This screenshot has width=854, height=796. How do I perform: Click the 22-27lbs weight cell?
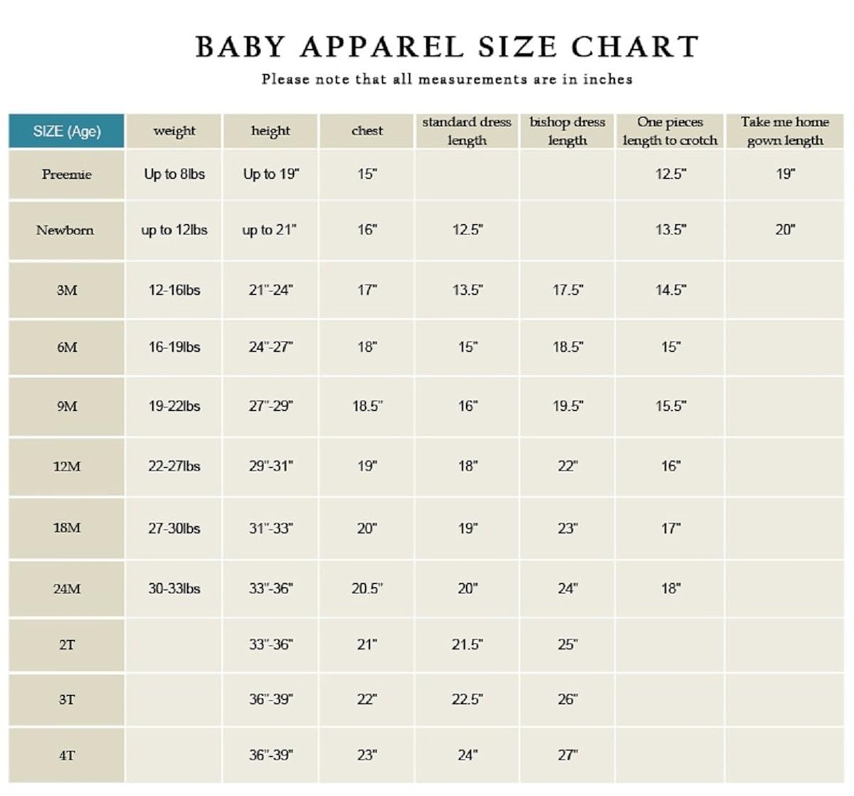pyautogui.click(x=174, y=466)
